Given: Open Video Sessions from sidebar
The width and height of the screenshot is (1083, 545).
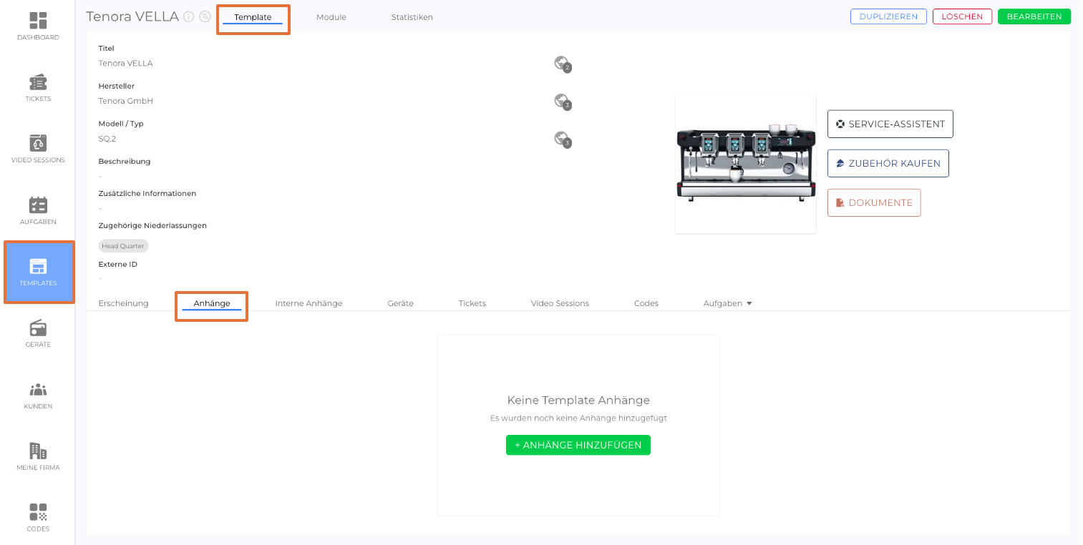Looking at the screenshot, I should (x=38, y=149).
